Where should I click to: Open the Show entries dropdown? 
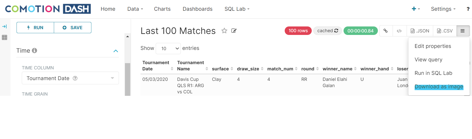click(168, 48)
